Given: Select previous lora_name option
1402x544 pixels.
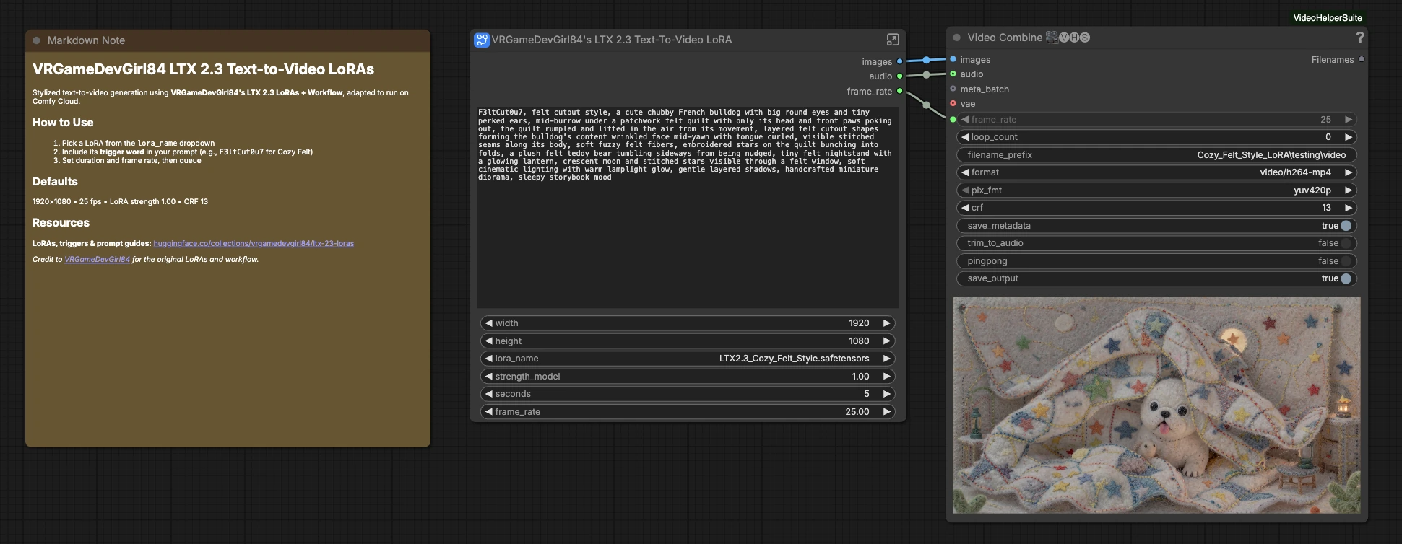Looking at the screenshot, I should pos(489,359).
